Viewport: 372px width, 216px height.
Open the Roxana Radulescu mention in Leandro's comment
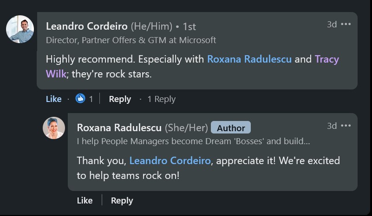249,59
